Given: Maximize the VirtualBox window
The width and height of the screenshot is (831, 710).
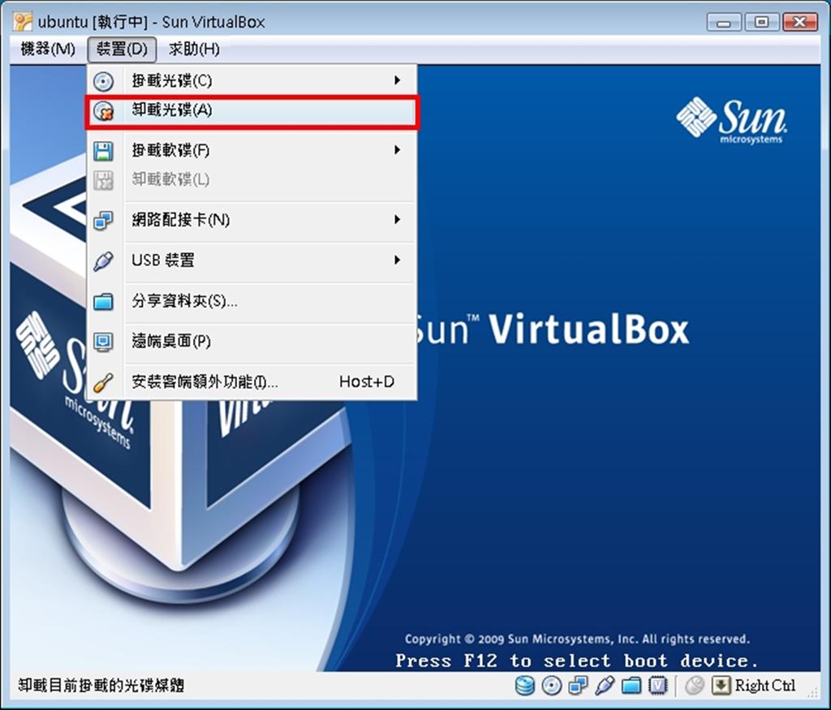Looking at the screenshot, I should pyautogui.click(x=761, y=22).
